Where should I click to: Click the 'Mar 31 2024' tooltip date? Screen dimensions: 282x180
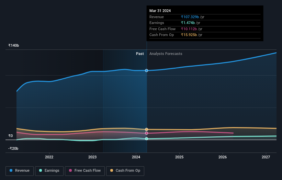[160, 11]
